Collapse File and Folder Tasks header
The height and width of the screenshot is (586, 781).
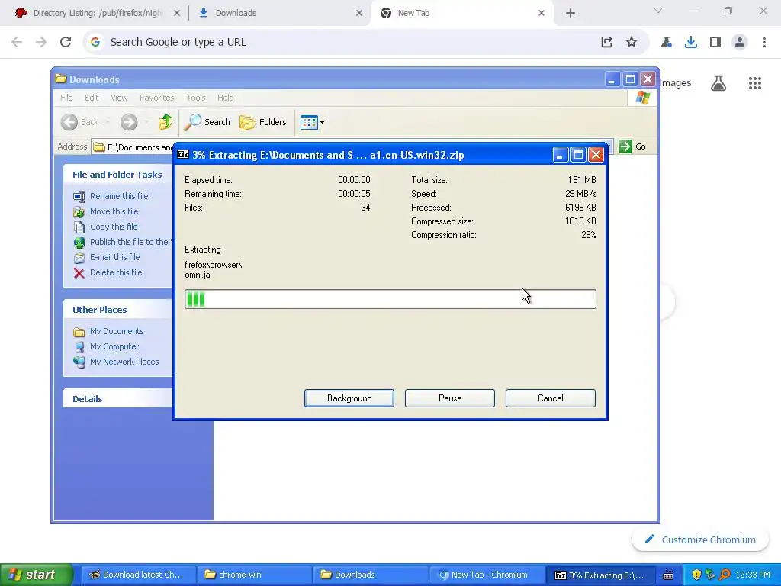117,175
